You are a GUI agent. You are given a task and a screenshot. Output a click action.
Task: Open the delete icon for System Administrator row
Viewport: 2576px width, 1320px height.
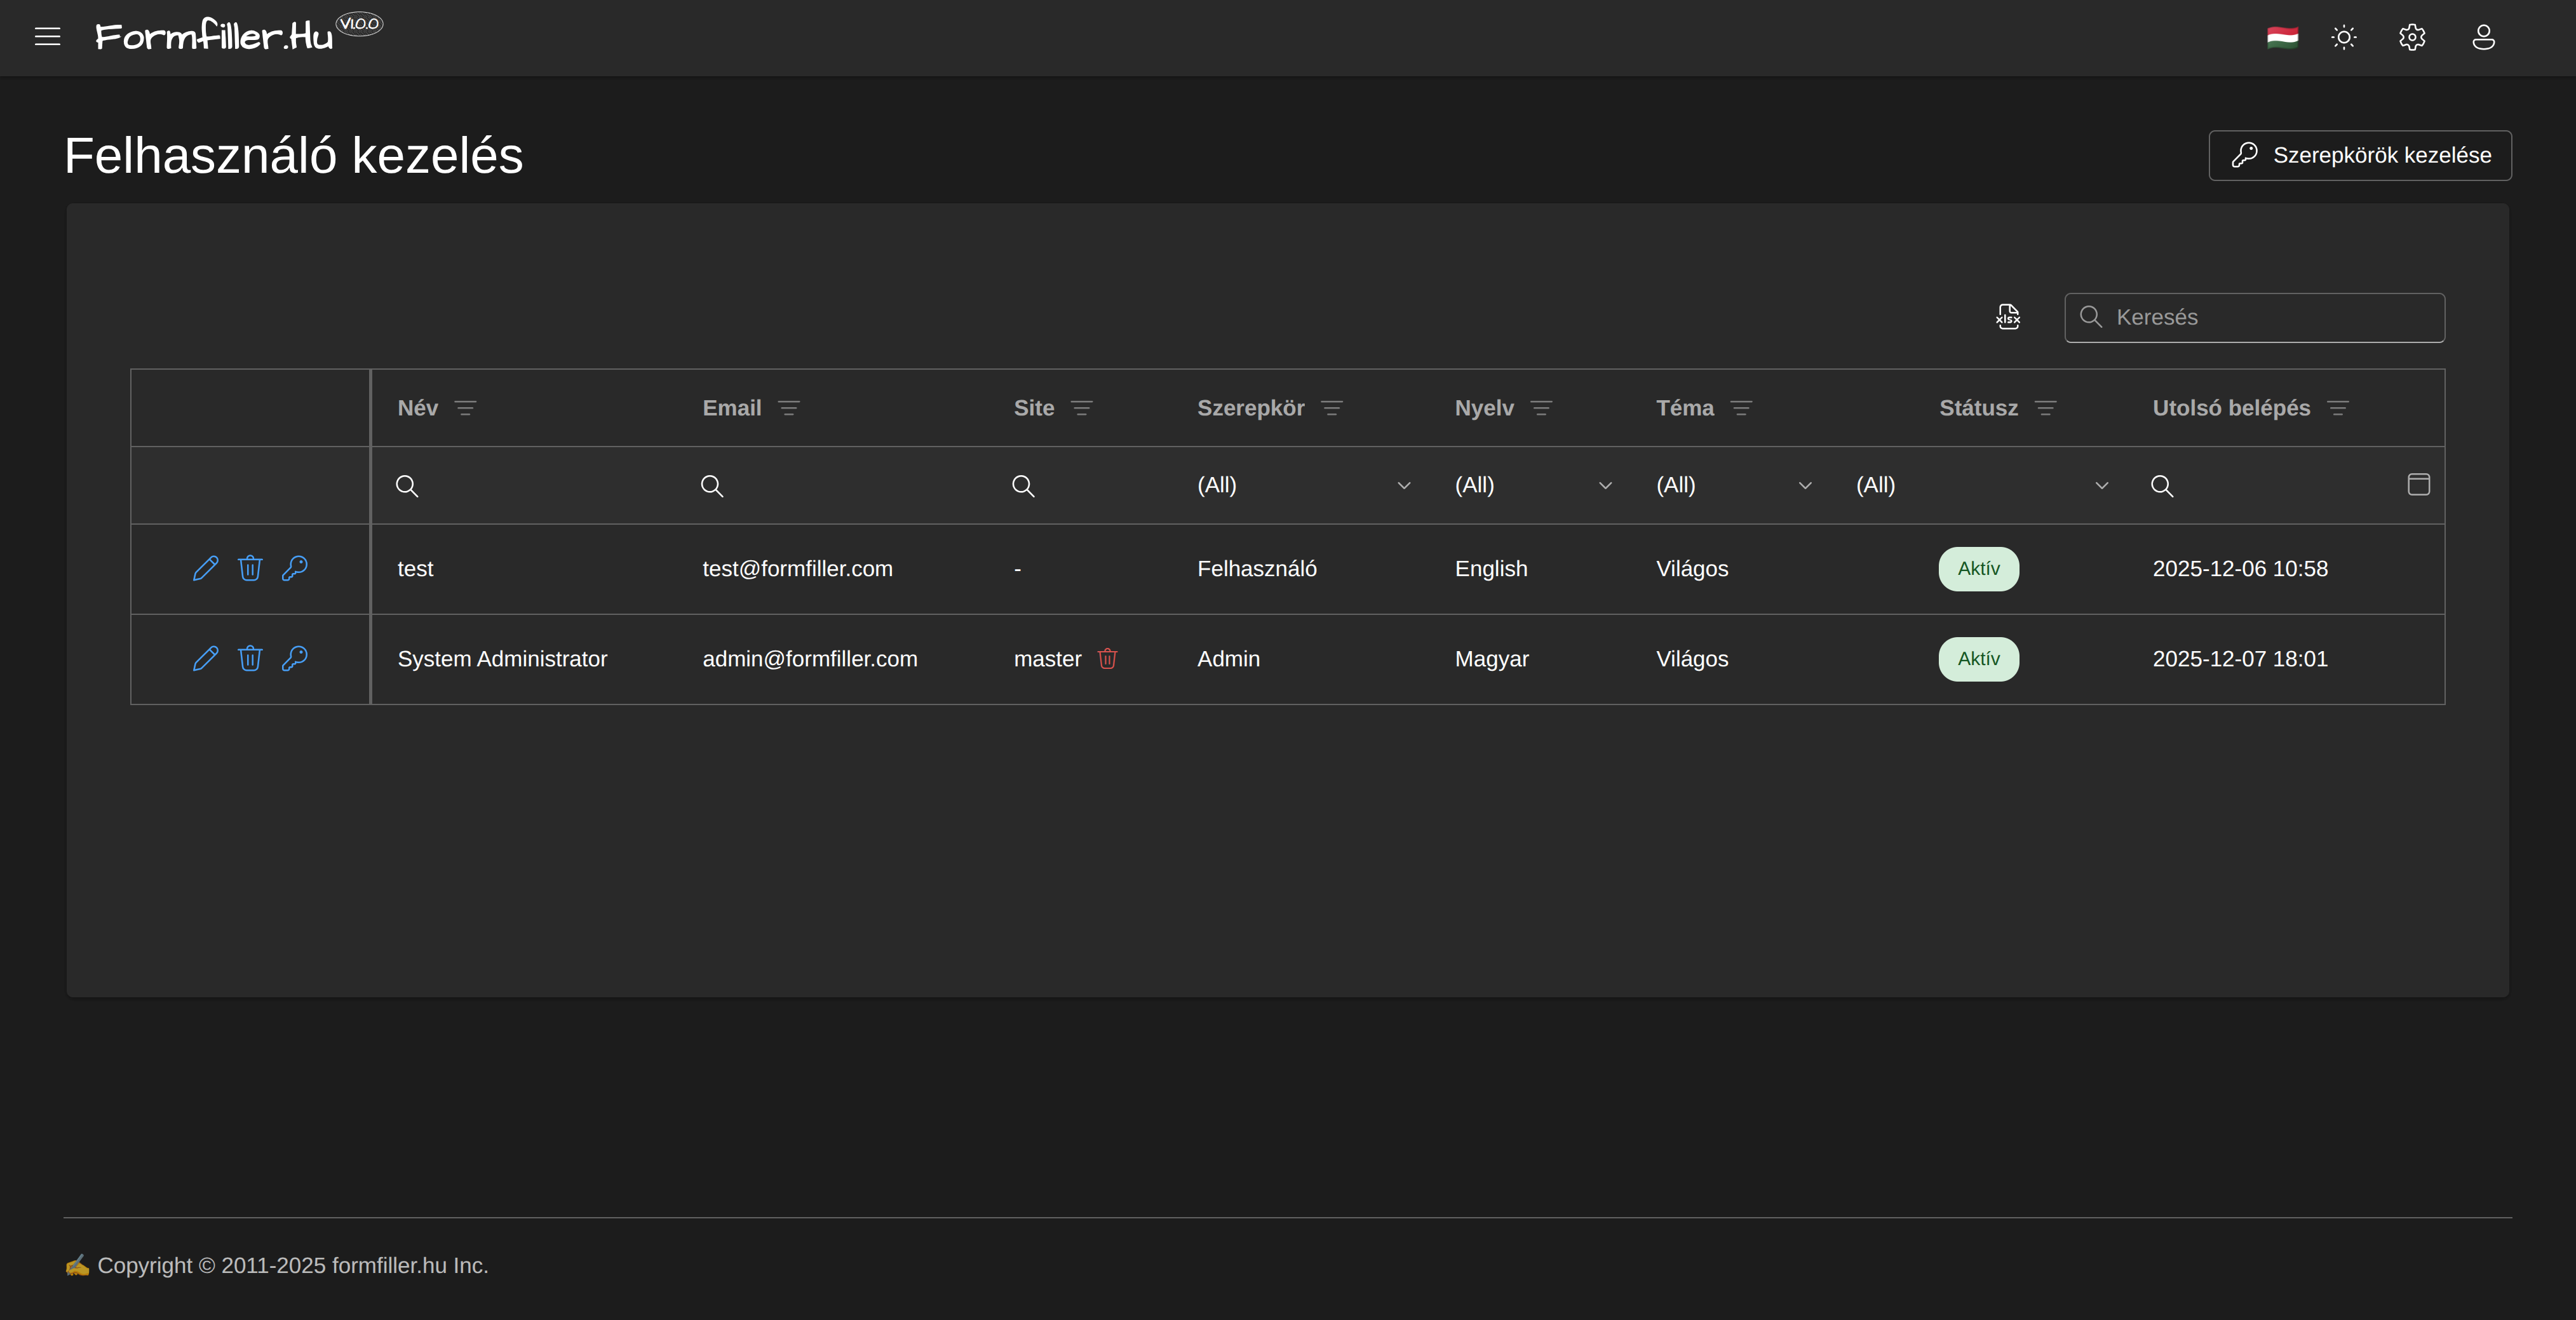tap(250, 659)
